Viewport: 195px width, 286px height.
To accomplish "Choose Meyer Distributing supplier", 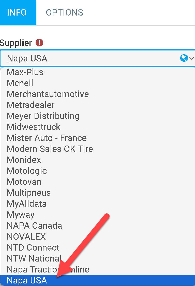I will (43, 116).
